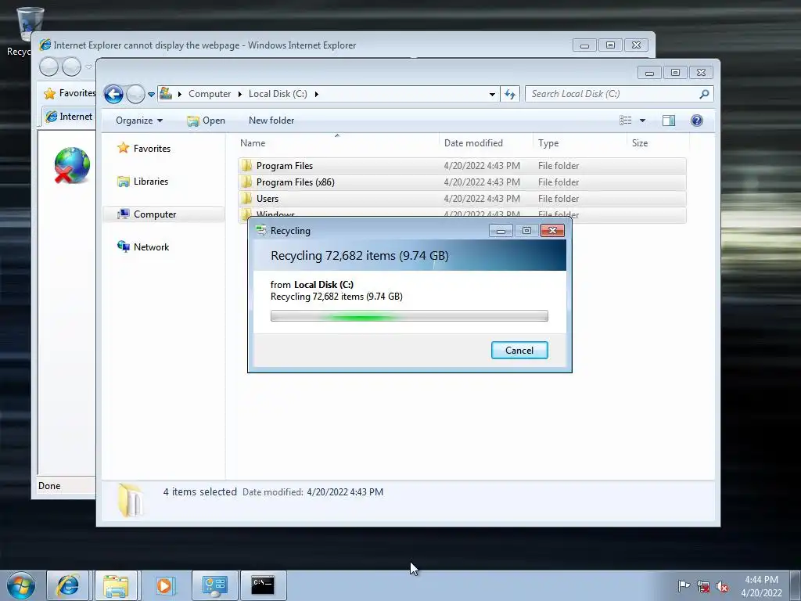This screenshot has height=601, width=801.
Task: Expand the arrow after Local Disk (C:) breadcrumb
Action: 317,94
